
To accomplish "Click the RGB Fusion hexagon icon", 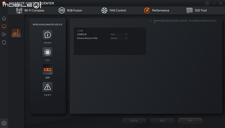I will (62, 10).
